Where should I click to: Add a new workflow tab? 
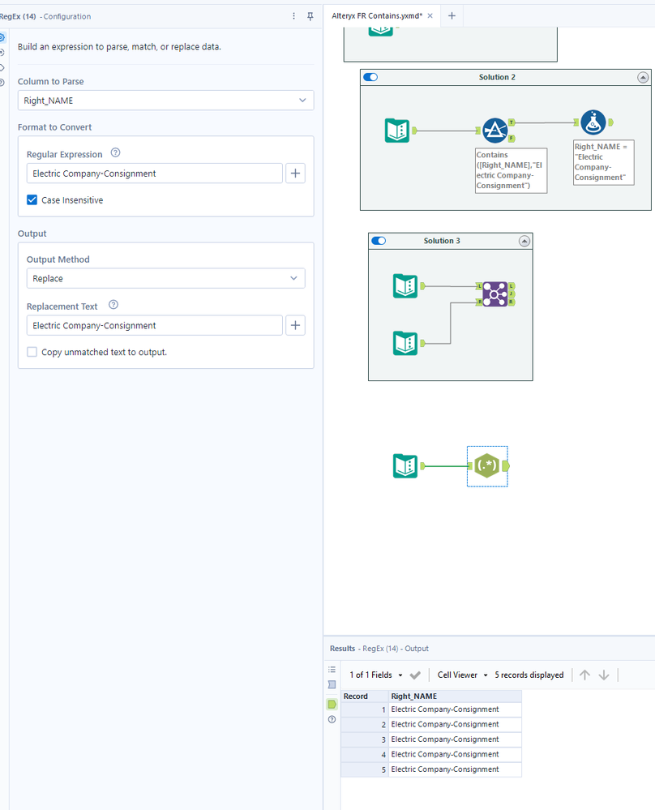point(452,16)
